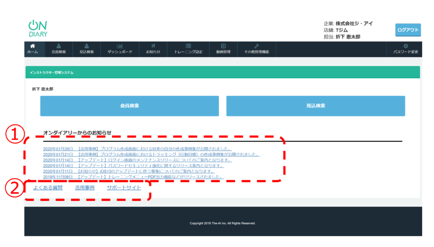Viewport: 434px width, 247px height.
Task: Click the ON DIARY logo
Action: coord(38,28)
